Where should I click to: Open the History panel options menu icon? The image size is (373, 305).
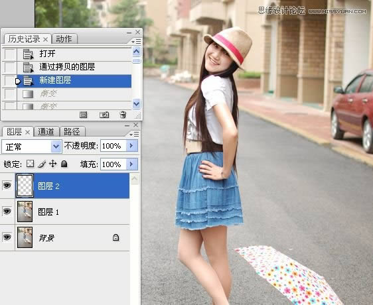(x=137, y=41)
